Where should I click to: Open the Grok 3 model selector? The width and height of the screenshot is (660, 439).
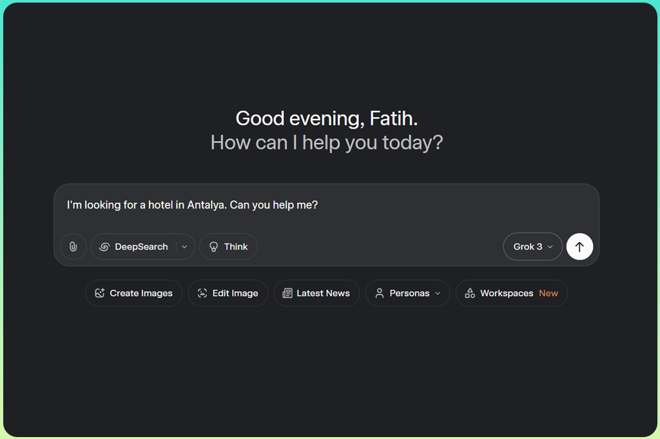pyautogui.click(x=532, y=247)
